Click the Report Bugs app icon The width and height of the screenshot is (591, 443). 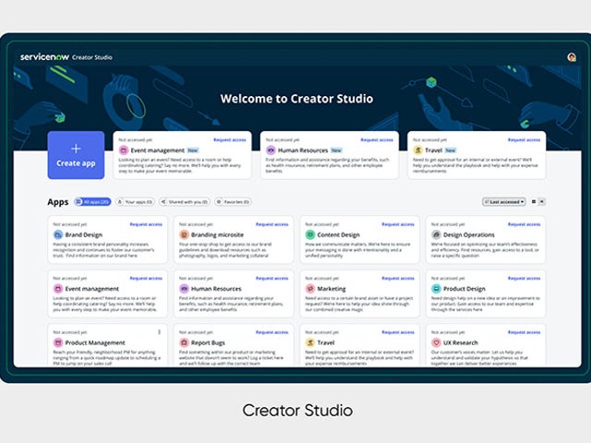point(184,342)
